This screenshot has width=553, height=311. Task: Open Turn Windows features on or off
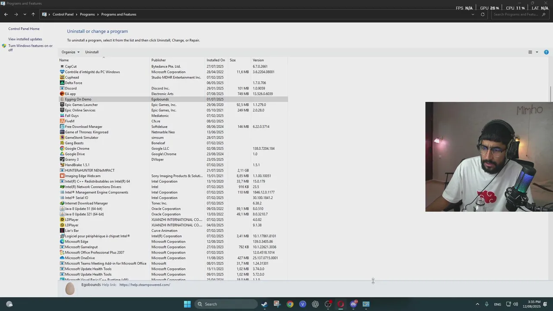click(x=30, y=48)
